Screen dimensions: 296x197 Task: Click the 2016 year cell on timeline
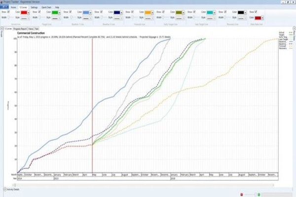tap(224, 178)
